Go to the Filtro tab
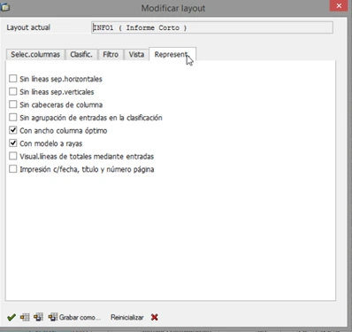352x332 pixels. pos(111,54)
